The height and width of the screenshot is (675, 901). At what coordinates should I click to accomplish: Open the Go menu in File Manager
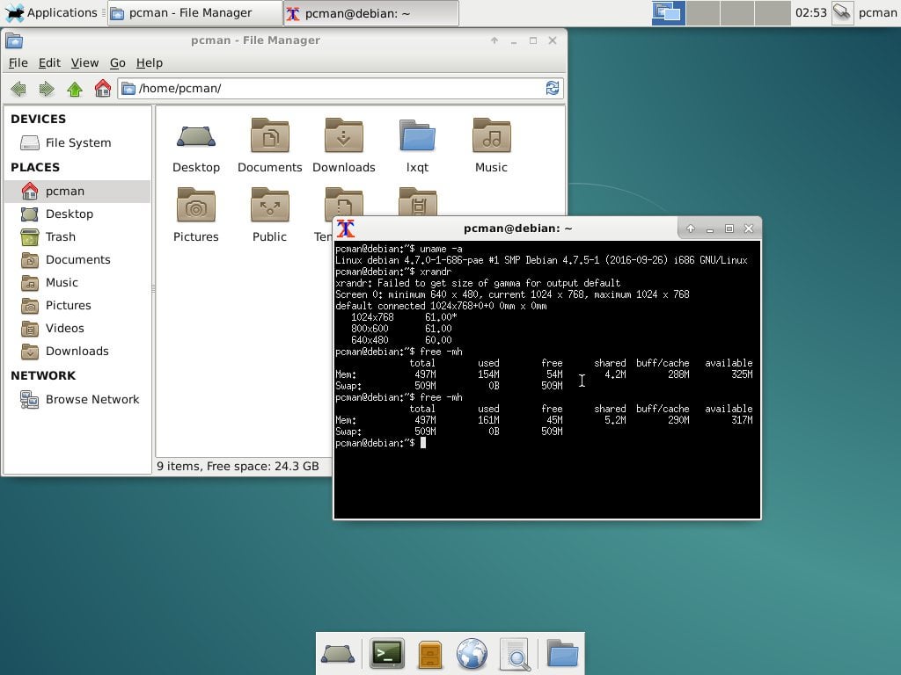tap(117, 62)
